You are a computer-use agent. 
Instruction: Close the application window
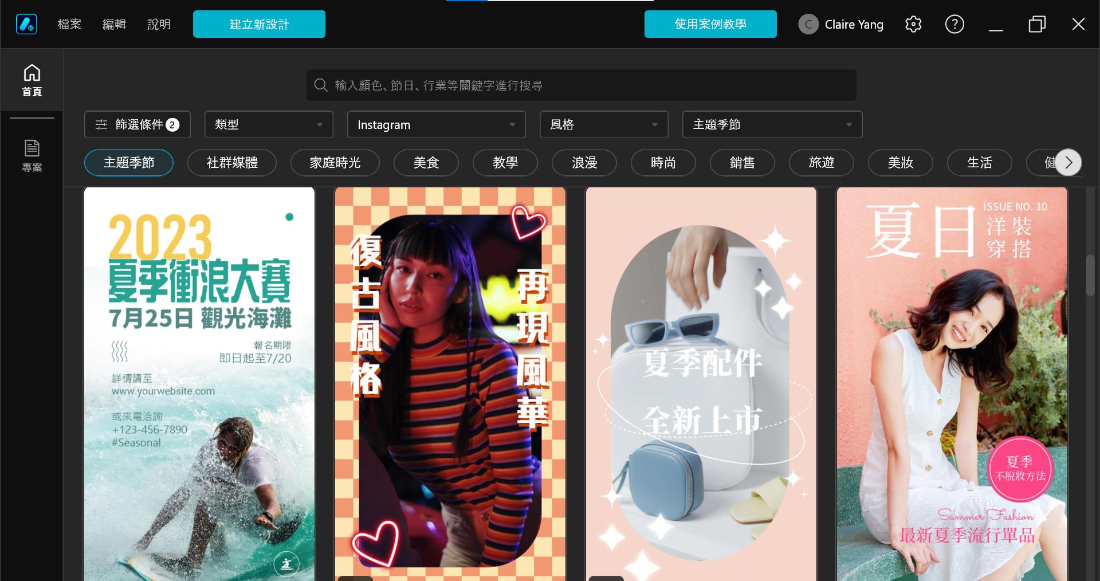pyautogui.click(x=1078, y=24)
